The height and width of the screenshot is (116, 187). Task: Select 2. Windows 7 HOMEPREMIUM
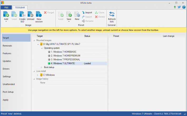[x=66, y=56]
